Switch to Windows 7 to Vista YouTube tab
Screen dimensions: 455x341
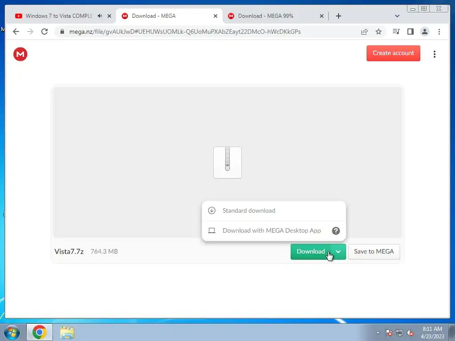tap(59, 16)
